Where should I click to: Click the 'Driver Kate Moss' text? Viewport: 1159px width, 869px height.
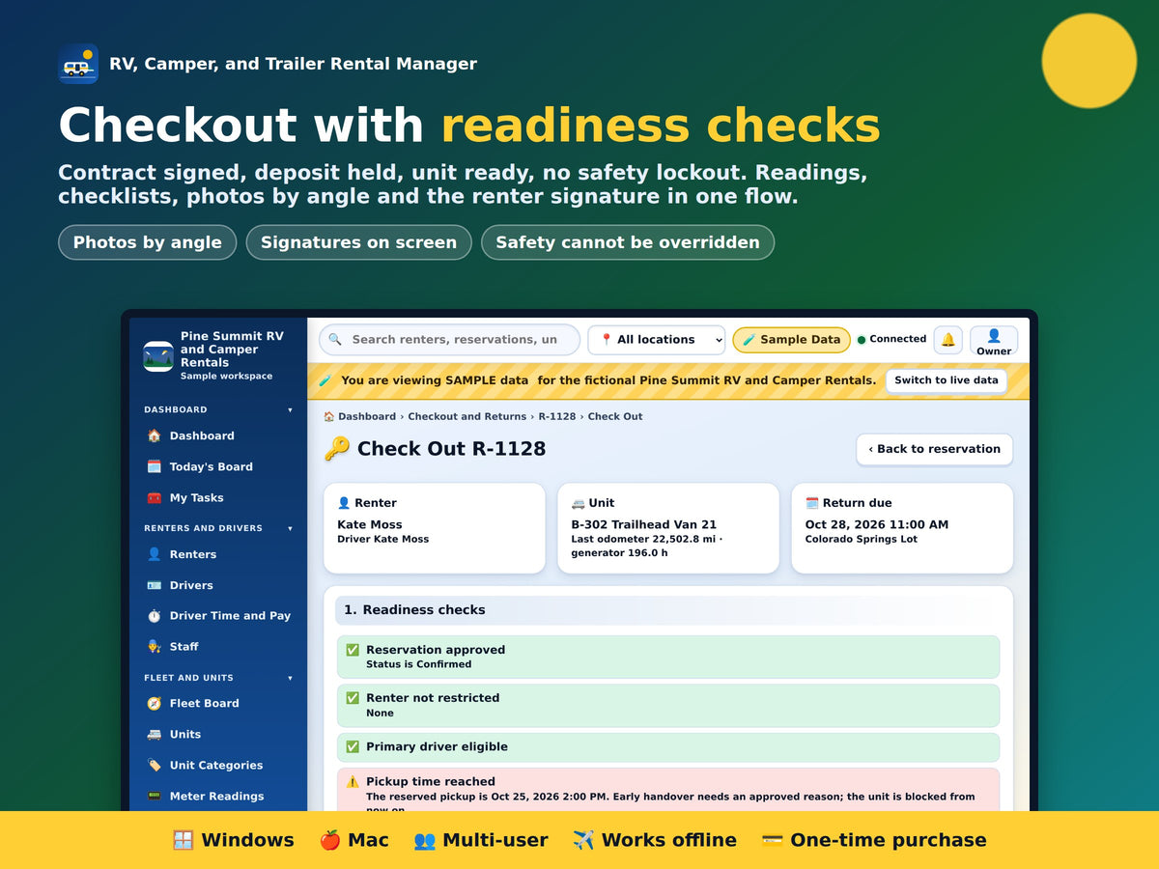(x=382, y=539)
